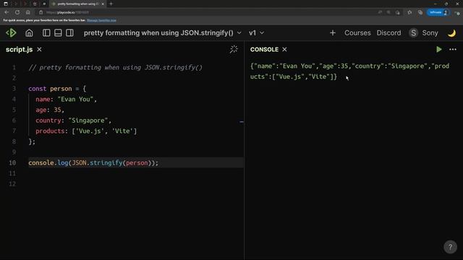
Task: Toggle the right panel layout icon
Action: (x=69, y=32)
